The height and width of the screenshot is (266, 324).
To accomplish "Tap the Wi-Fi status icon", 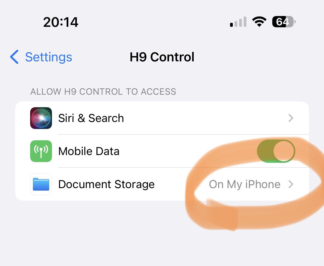I will point(259,22).
